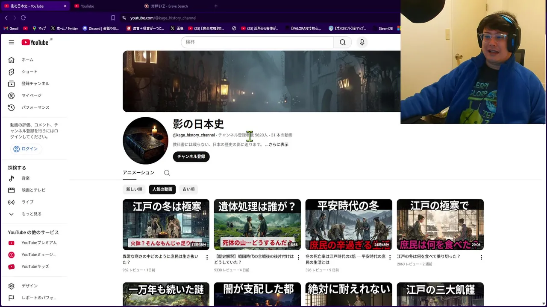
Task: Open 映画とテレビ in the sidebar
Action: (34, 190)
